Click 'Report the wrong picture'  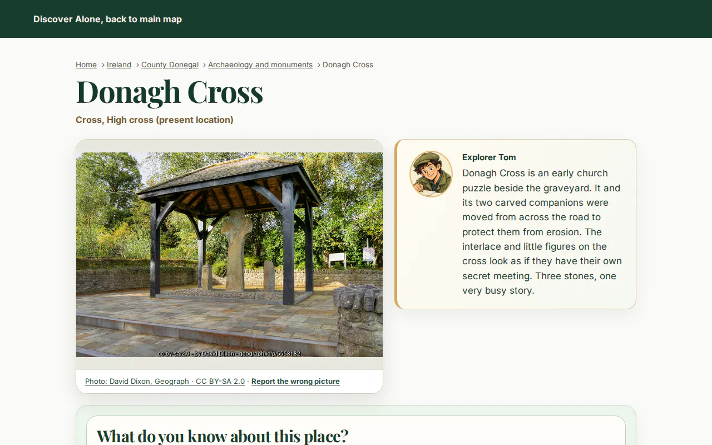coord(295,381)
